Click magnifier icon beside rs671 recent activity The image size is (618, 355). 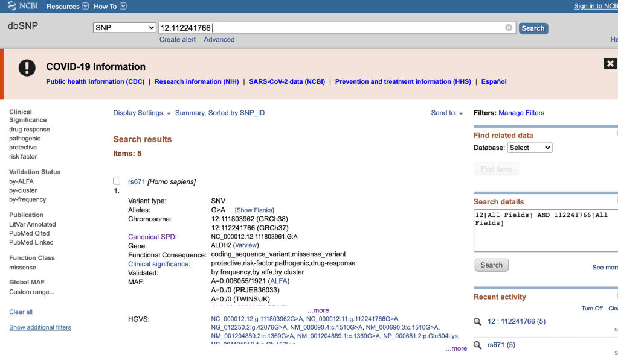point(477,345)
